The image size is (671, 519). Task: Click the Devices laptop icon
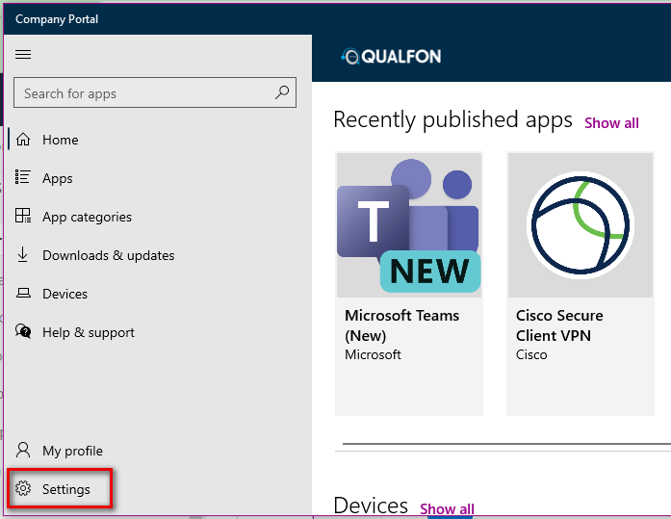23,293
